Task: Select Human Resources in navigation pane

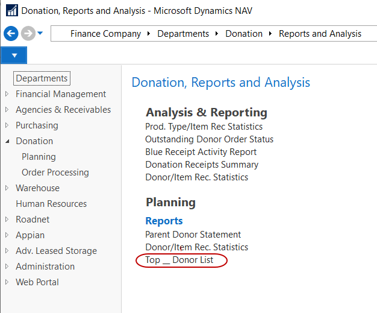Action: click(x=51, y=204)
